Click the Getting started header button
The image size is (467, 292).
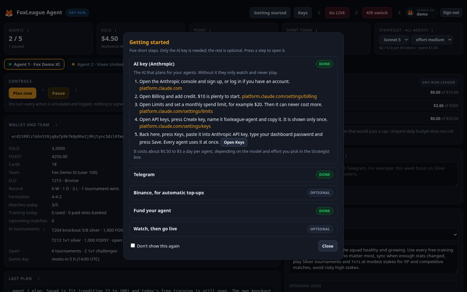tap(270, 13)
